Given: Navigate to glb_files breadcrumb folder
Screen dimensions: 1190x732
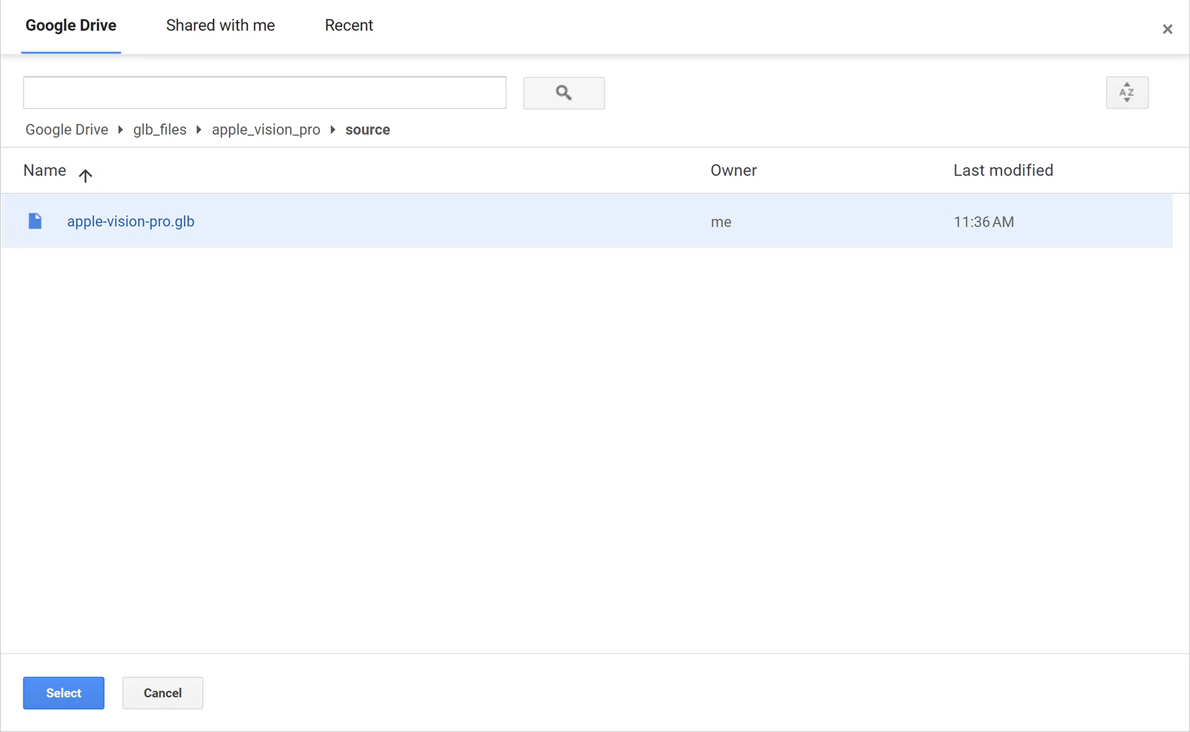Looking at the screenshot, I should 159,130.
